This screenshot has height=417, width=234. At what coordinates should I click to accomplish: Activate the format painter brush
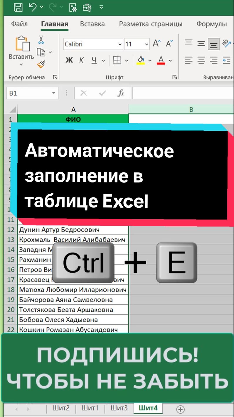(x=41, y=64)
